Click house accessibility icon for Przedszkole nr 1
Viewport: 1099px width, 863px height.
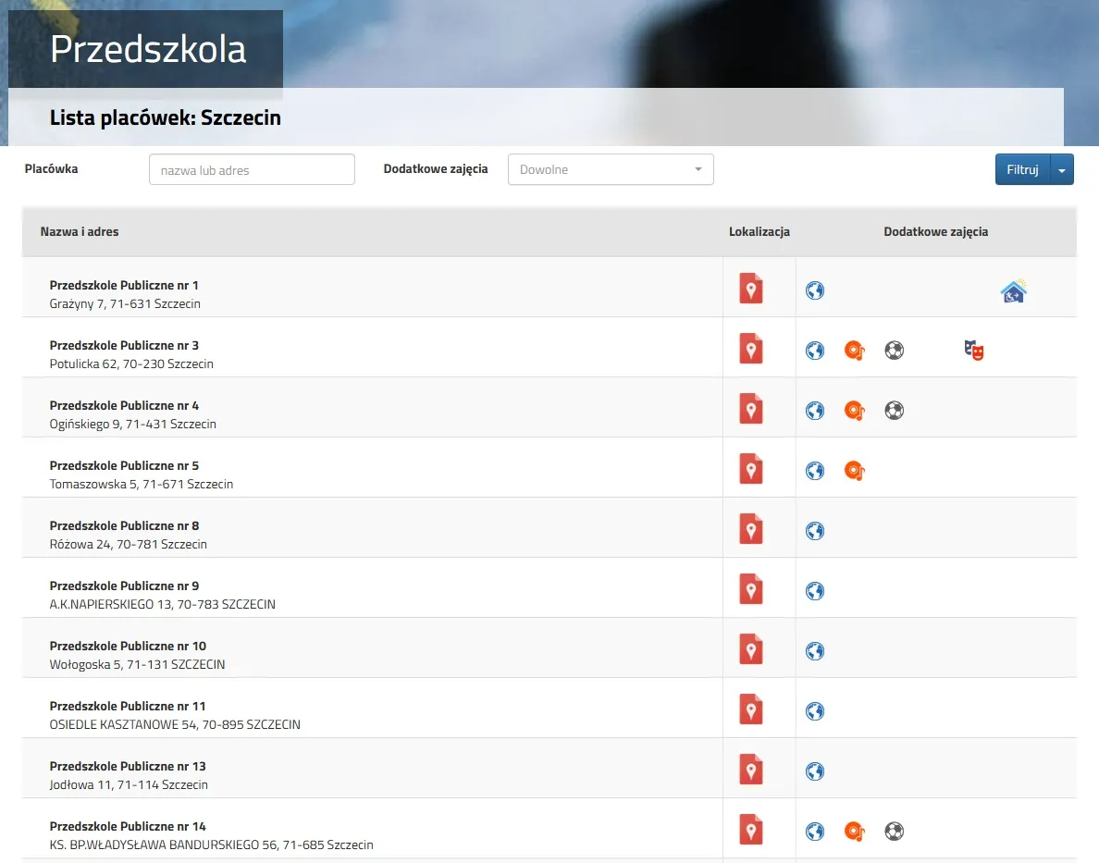pos(1014,290)
